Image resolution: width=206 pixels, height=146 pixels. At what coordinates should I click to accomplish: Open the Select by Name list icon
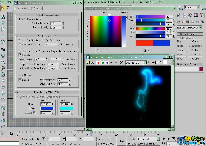9,8
